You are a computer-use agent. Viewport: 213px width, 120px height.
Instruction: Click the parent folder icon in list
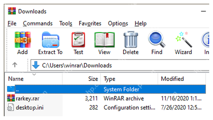tap(11, 89)
